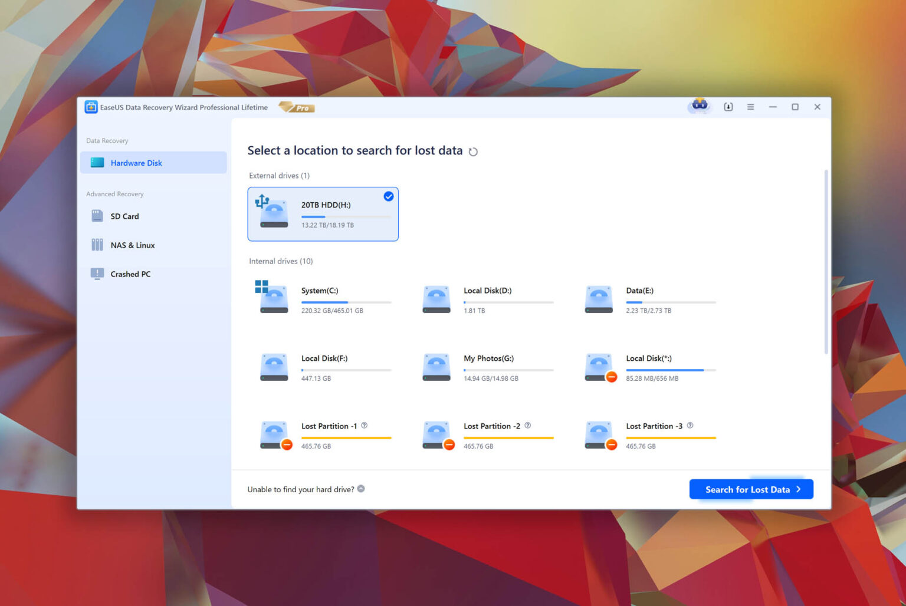Image resolution: width=906 pixels, height=606 pixels.
Task: Deselect the checked external drive checkmark
Action: (x=388, y=196)
